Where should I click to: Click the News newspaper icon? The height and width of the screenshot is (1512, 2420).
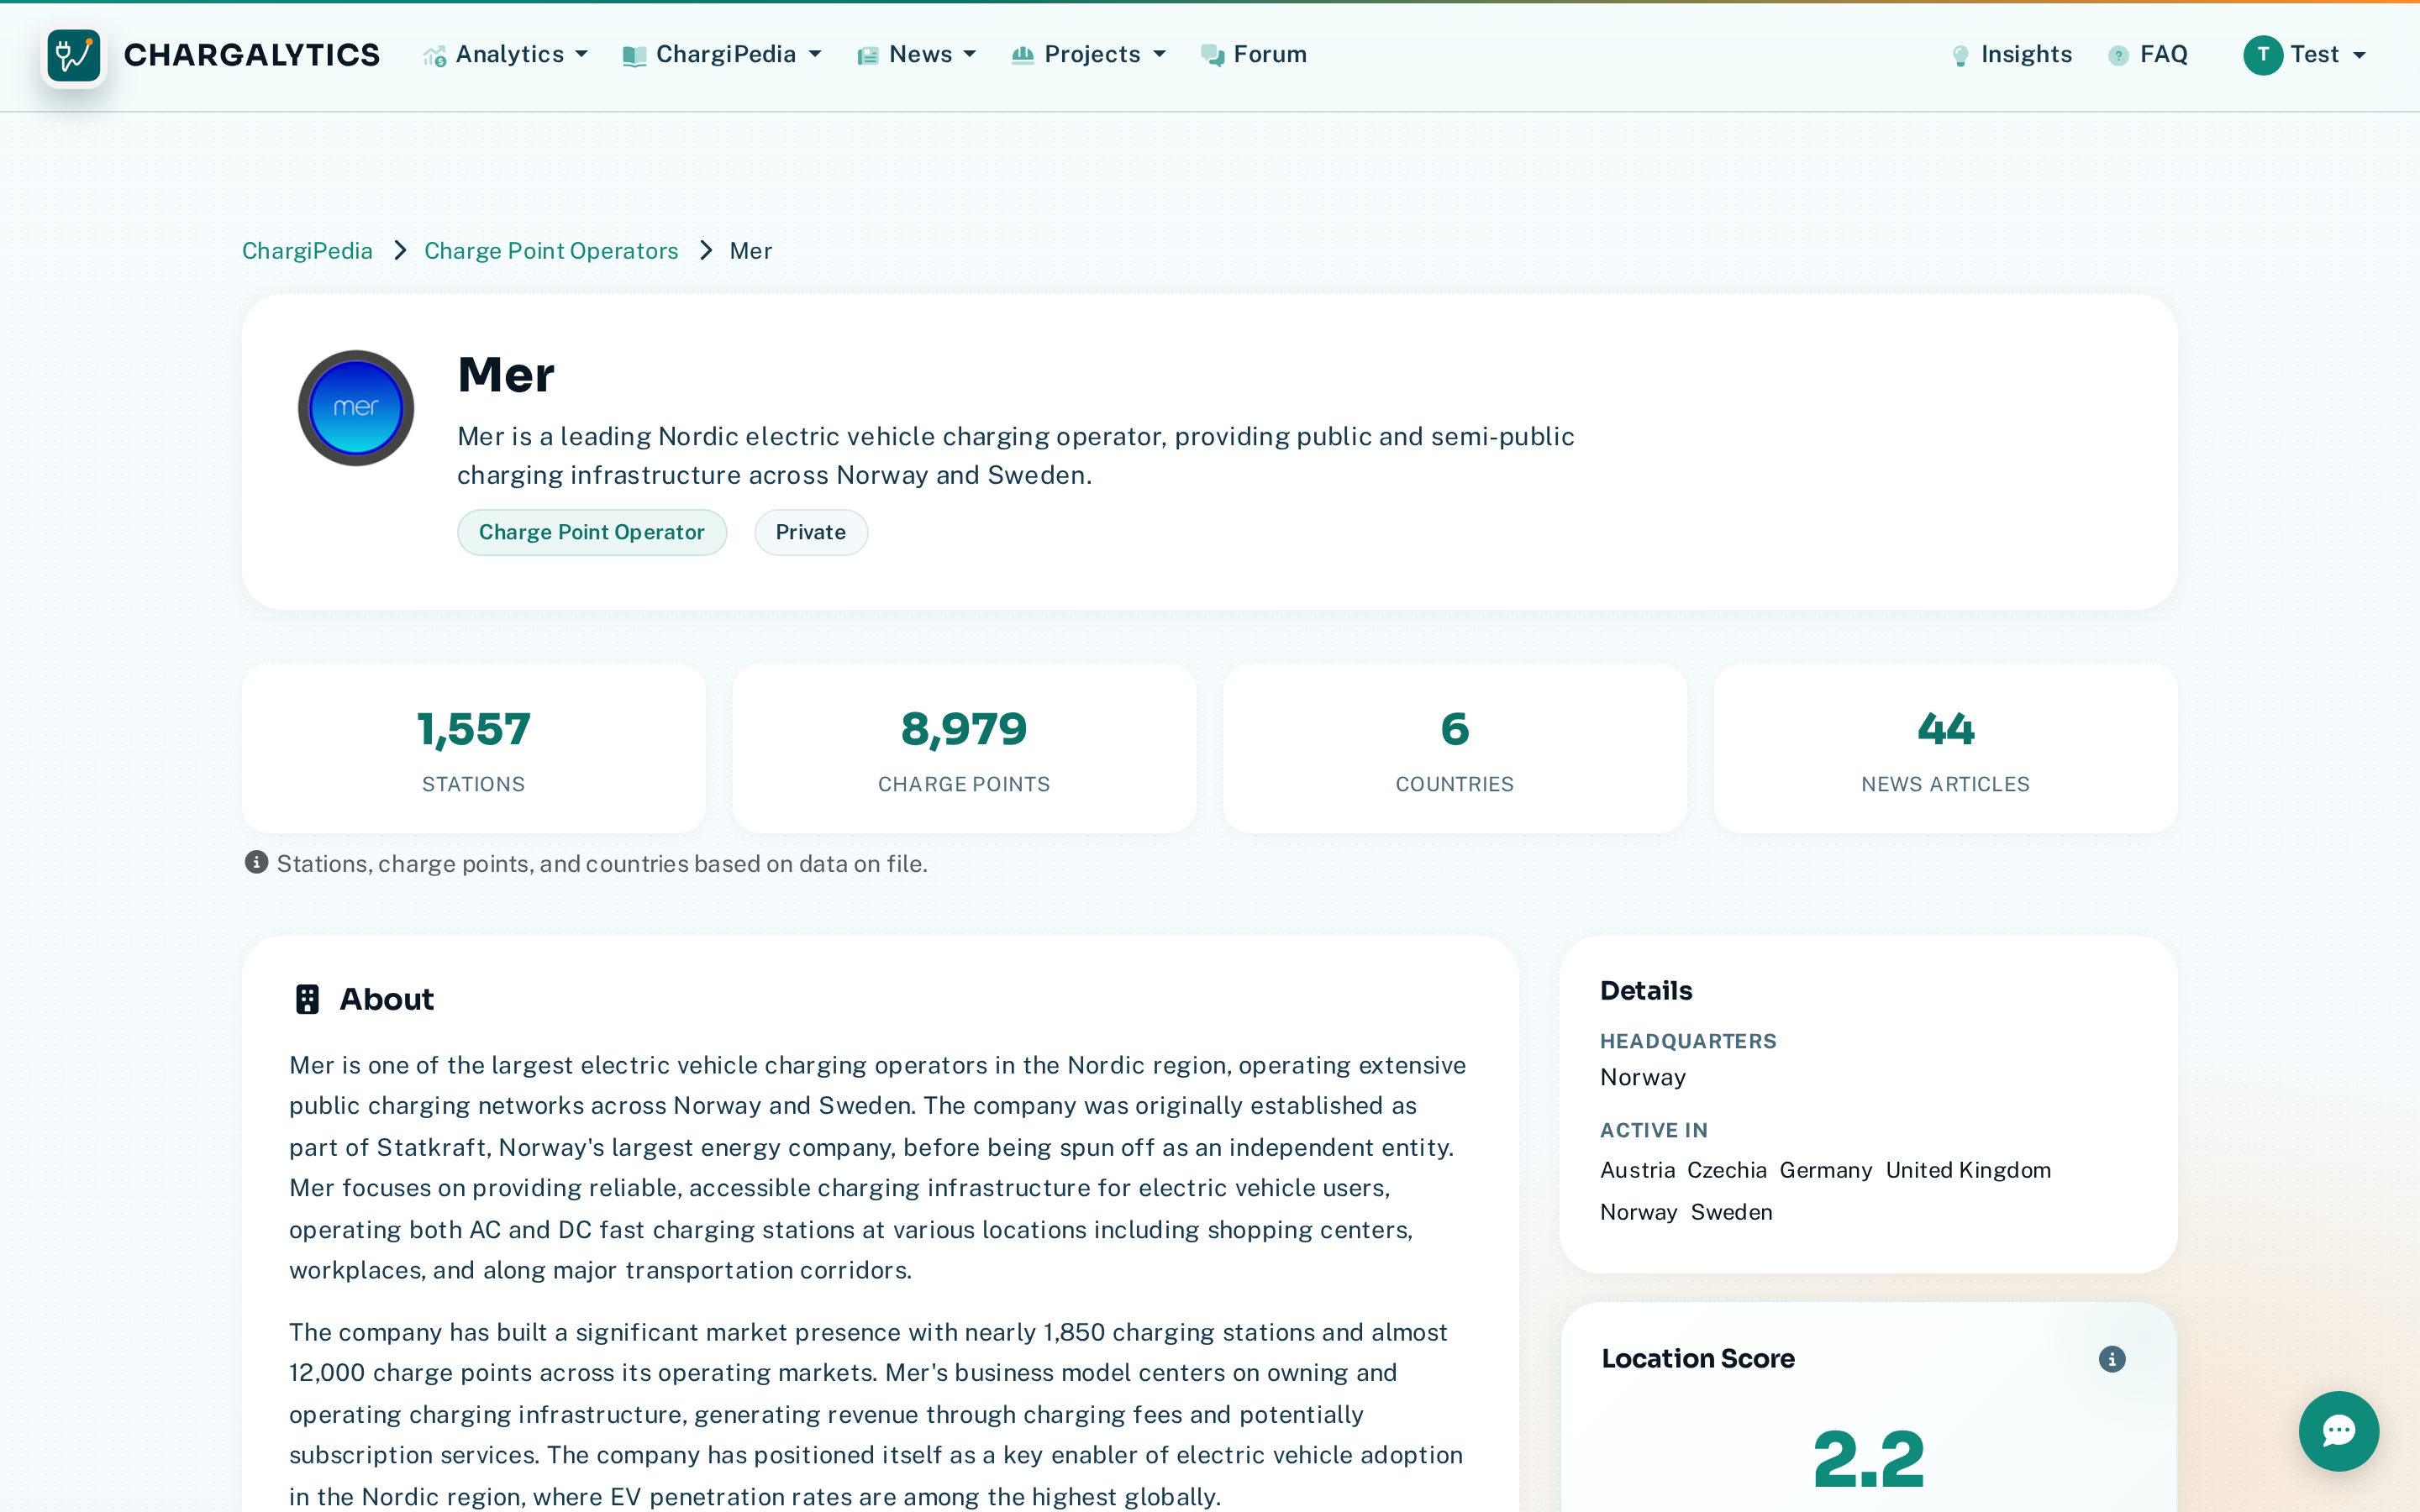pos(867,57)
